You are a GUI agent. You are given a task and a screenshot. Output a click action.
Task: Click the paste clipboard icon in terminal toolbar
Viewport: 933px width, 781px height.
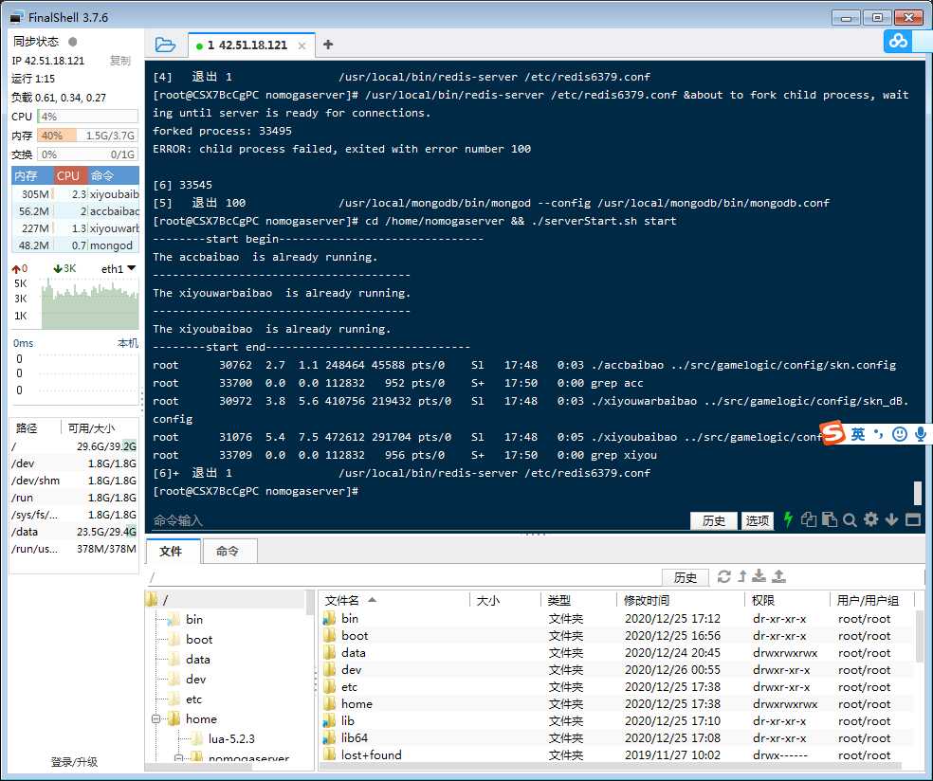click(829, 519)
